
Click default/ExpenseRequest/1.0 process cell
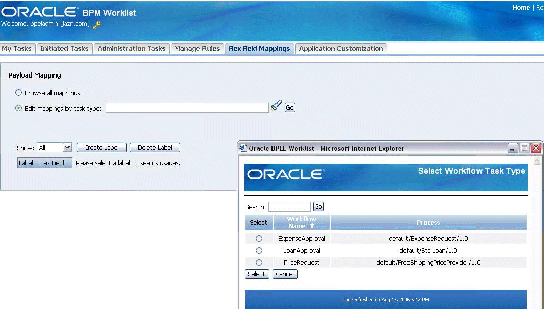click(429, 238)
